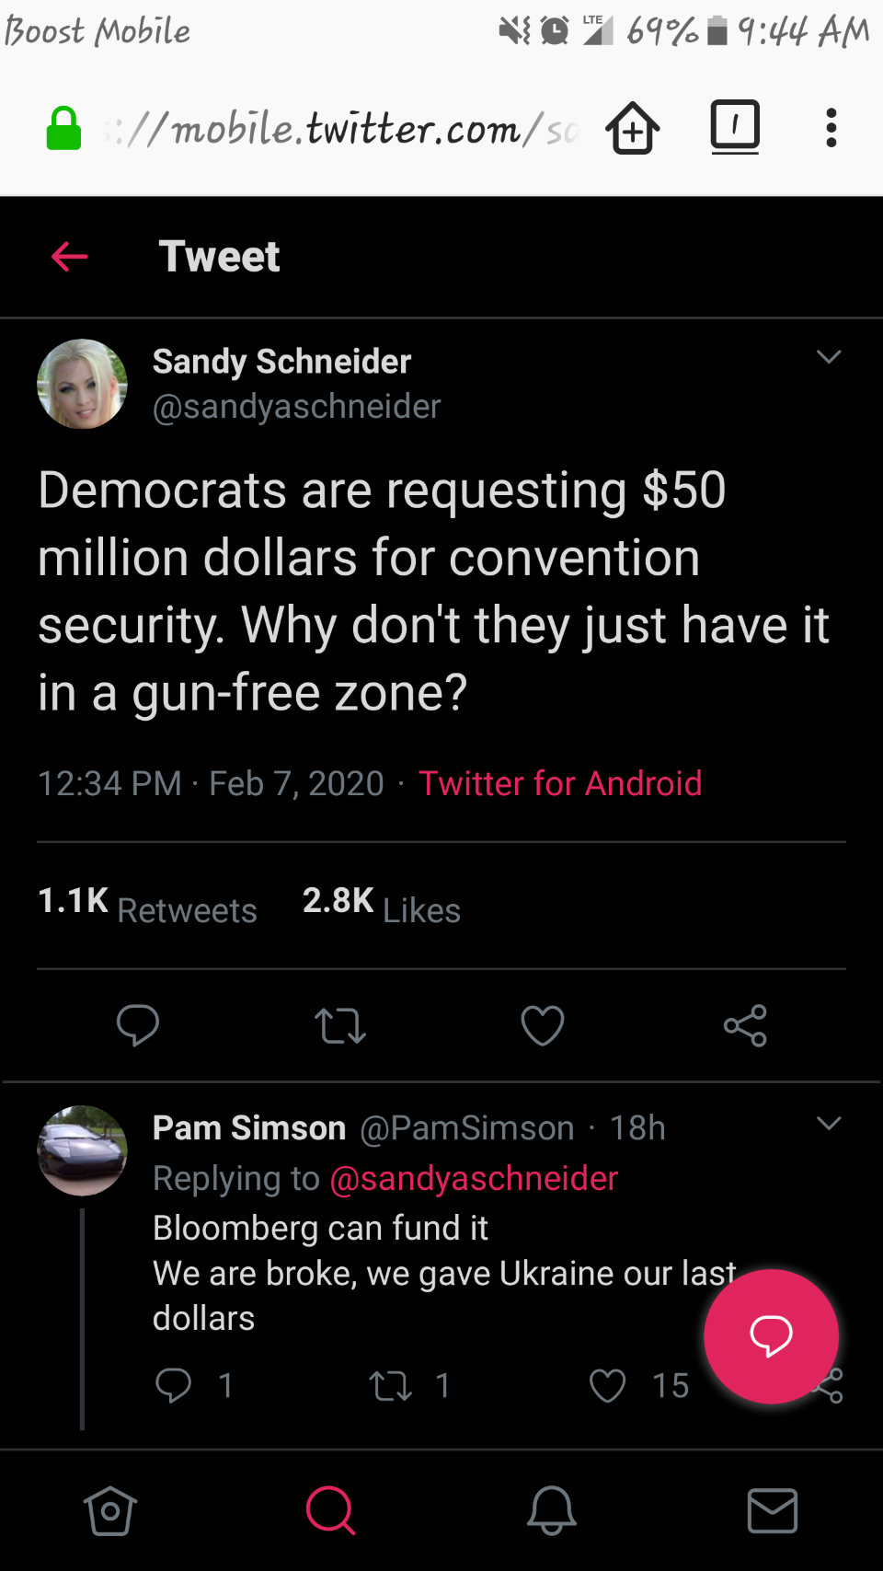Like Pam Simson's reply

click(608, 1385)
